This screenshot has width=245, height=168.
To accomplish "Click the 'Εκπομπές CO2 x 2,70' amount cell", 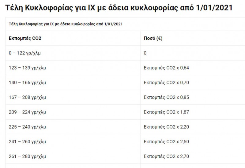I will 166,157.
